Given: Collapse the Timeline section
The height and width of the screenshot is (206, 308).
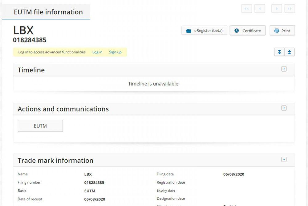Looking at the screenshot, I should pyautogui.click(x=284, y=69).
